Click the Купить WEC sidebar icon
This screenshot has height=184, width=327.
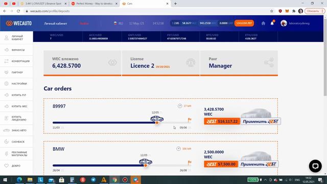(7, 106)
